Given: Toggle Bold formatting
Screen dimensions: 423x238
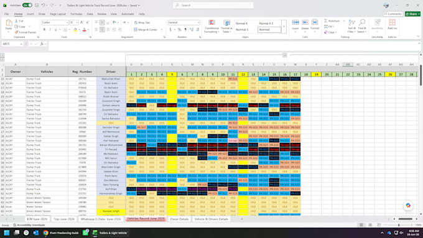Looking at the screenshot, I should 44,29.
